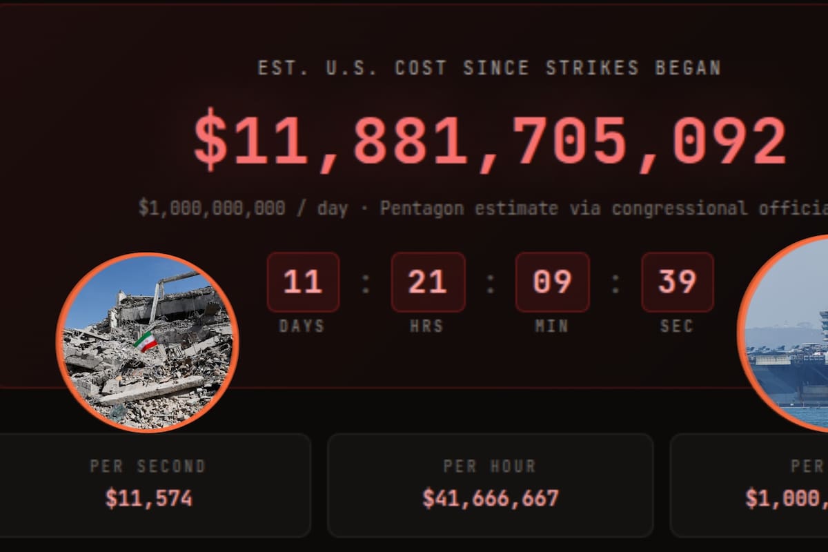Select the $41,666,667 per-hour value
The image size is (828, 552).
(x=490, y=498)
